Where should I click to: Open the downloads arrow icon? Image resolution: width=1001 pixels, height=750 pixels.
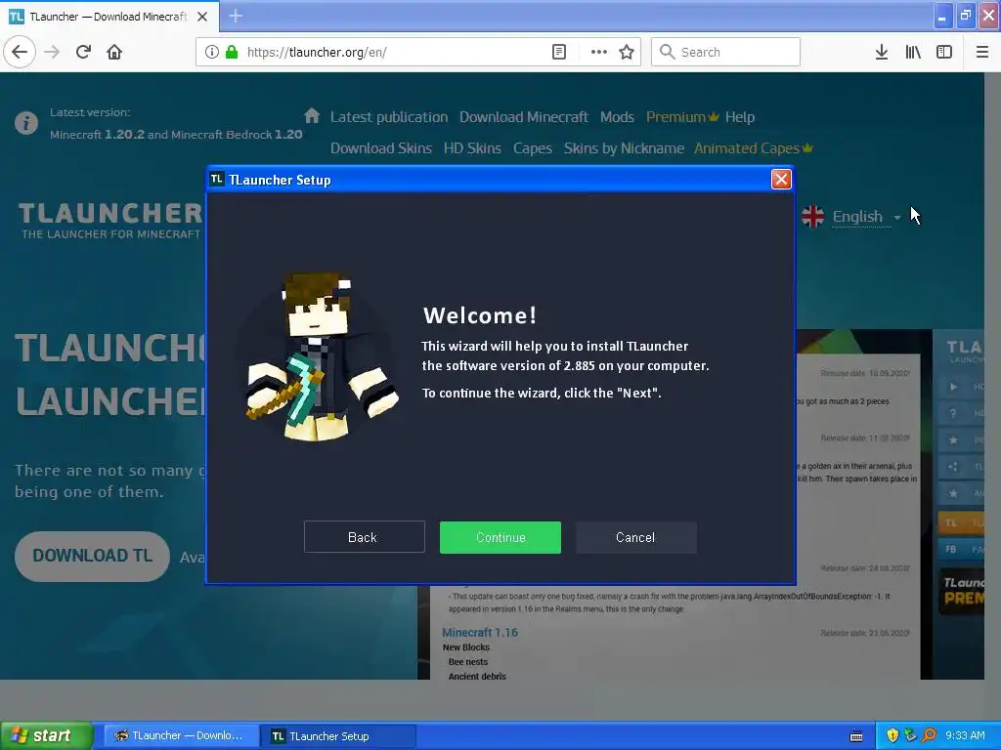(882, 52)
